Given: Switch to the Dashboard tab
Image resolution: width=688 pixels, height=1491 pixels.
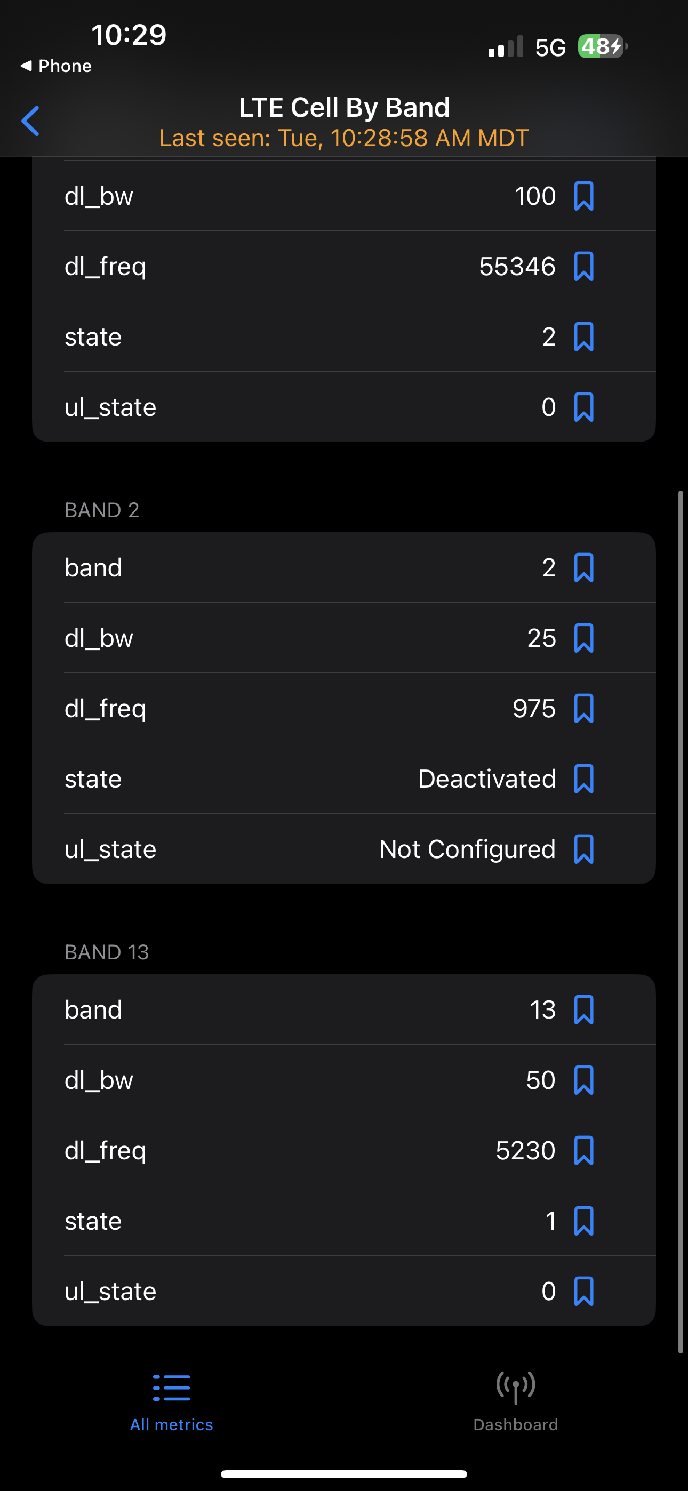Looking at the screenshot, I should tap(515, 1401).
